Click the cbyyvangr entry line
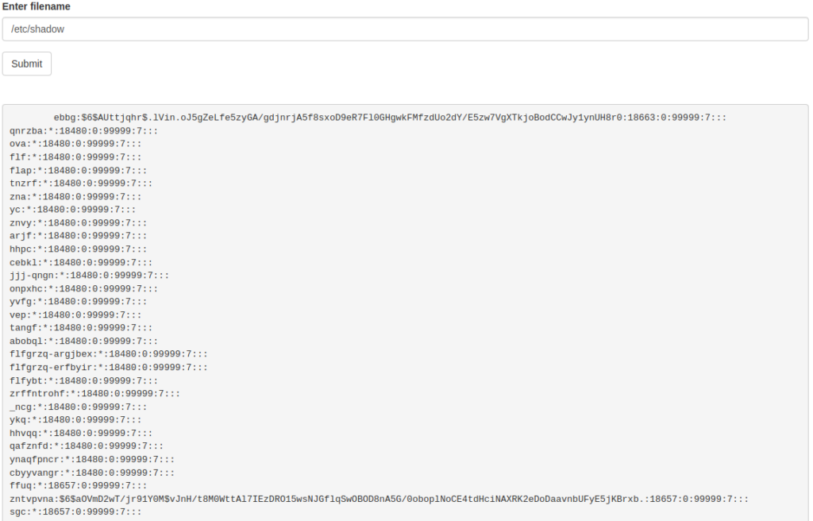813x521 pixels. (92, 473)
